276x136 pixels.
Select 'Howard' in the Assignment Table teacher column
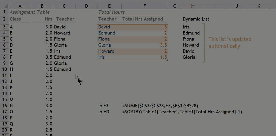pos(62,33)
